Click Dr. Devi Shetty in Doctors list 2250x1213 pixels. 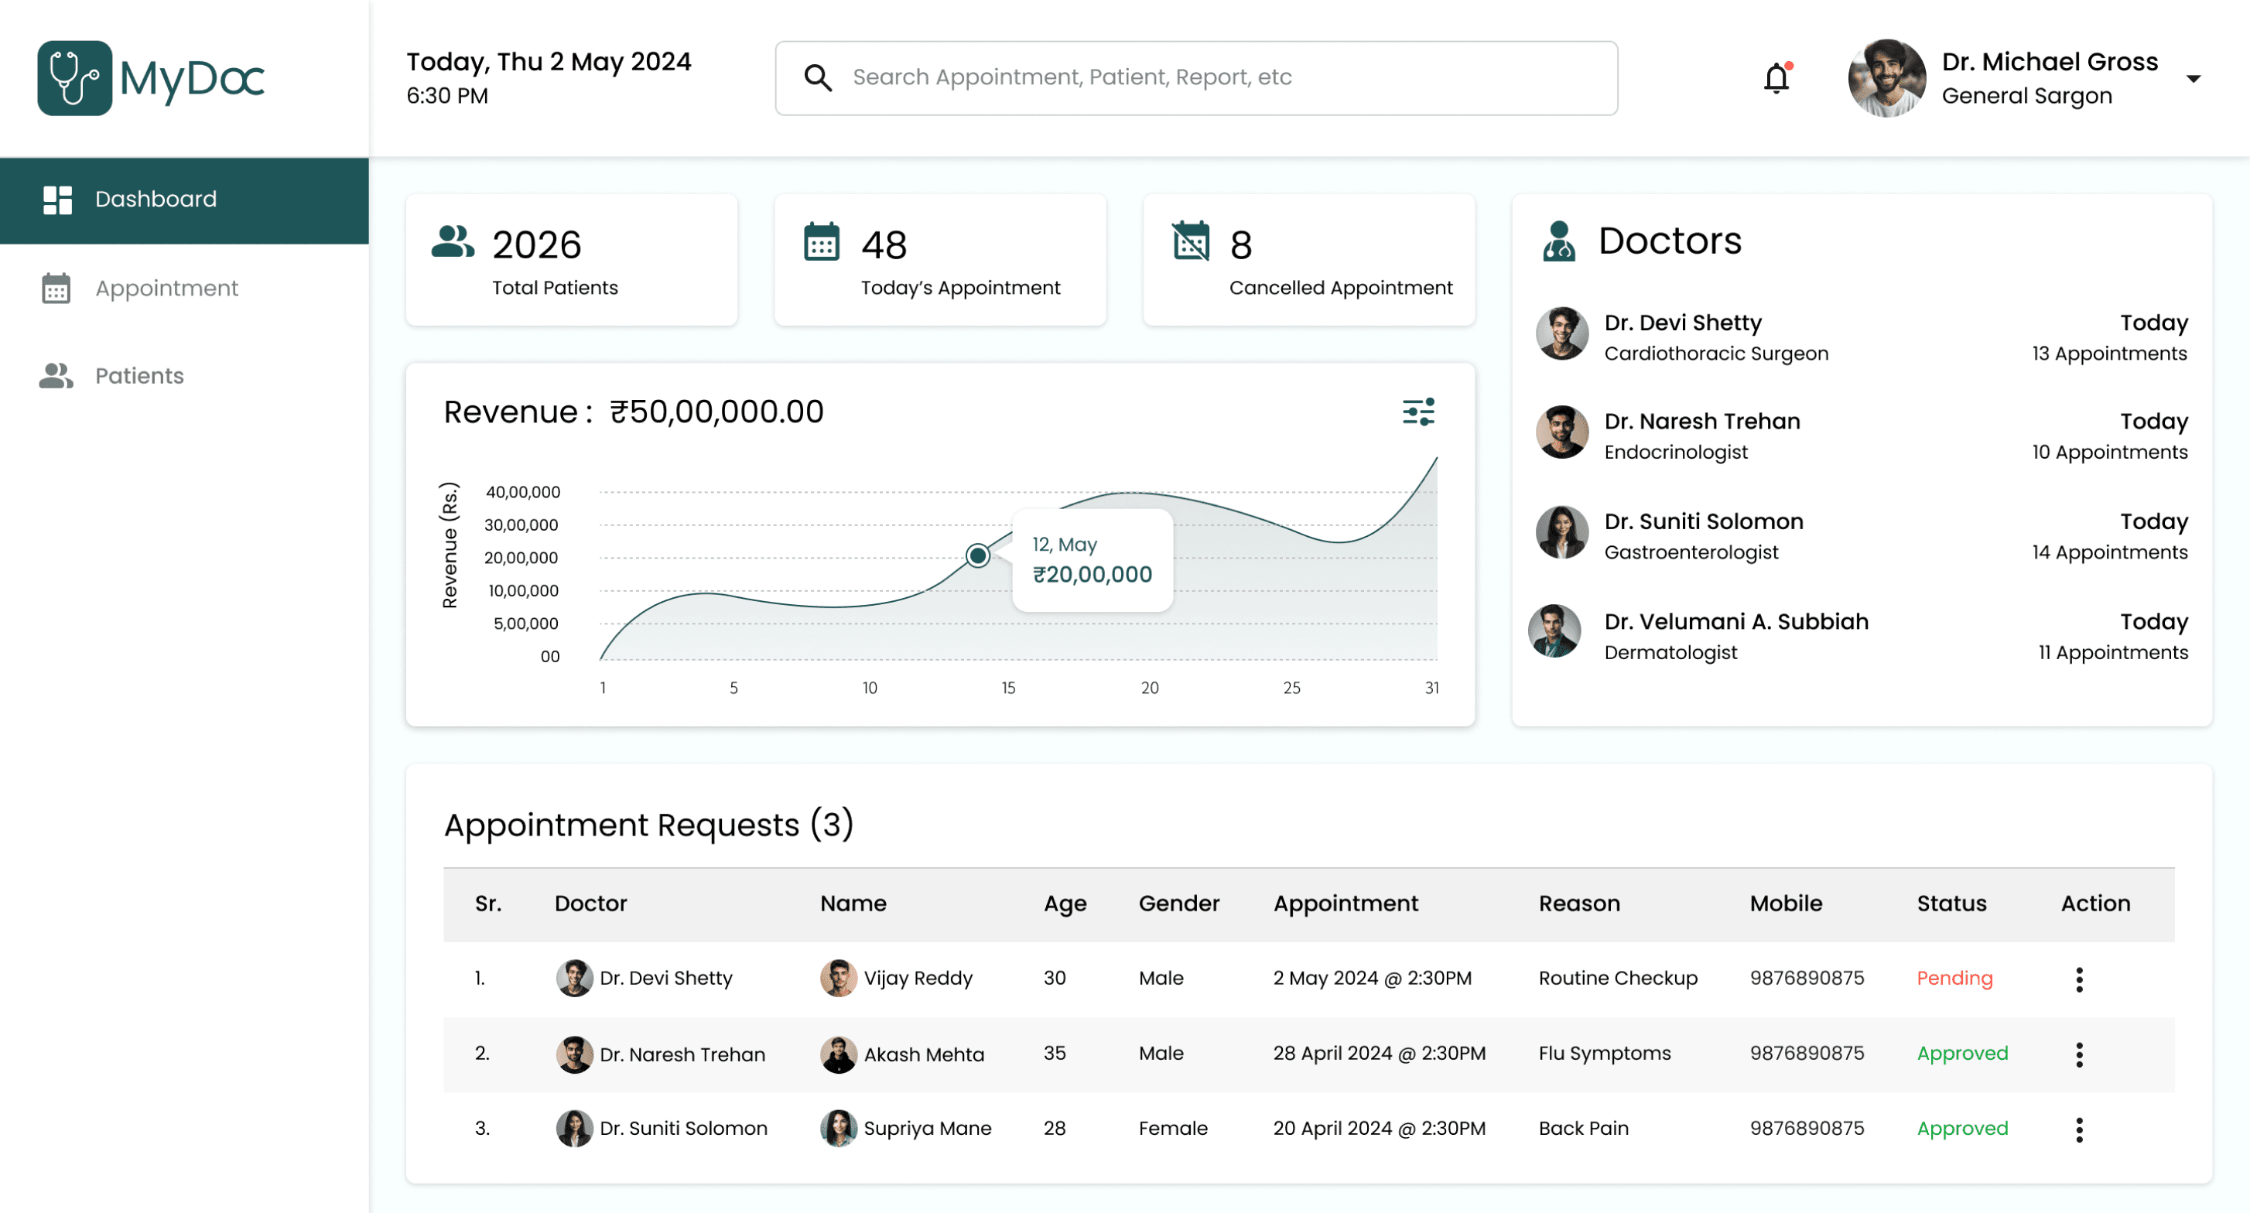(x=1682, y=323)
